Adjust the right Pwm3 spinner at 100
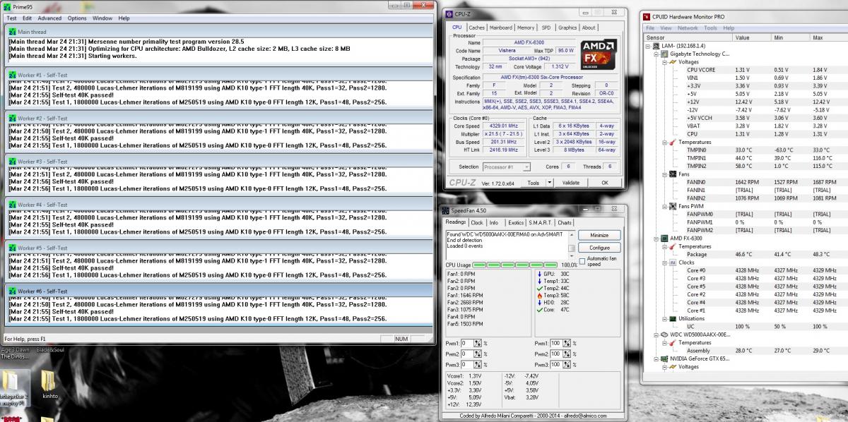 point(567,364)
